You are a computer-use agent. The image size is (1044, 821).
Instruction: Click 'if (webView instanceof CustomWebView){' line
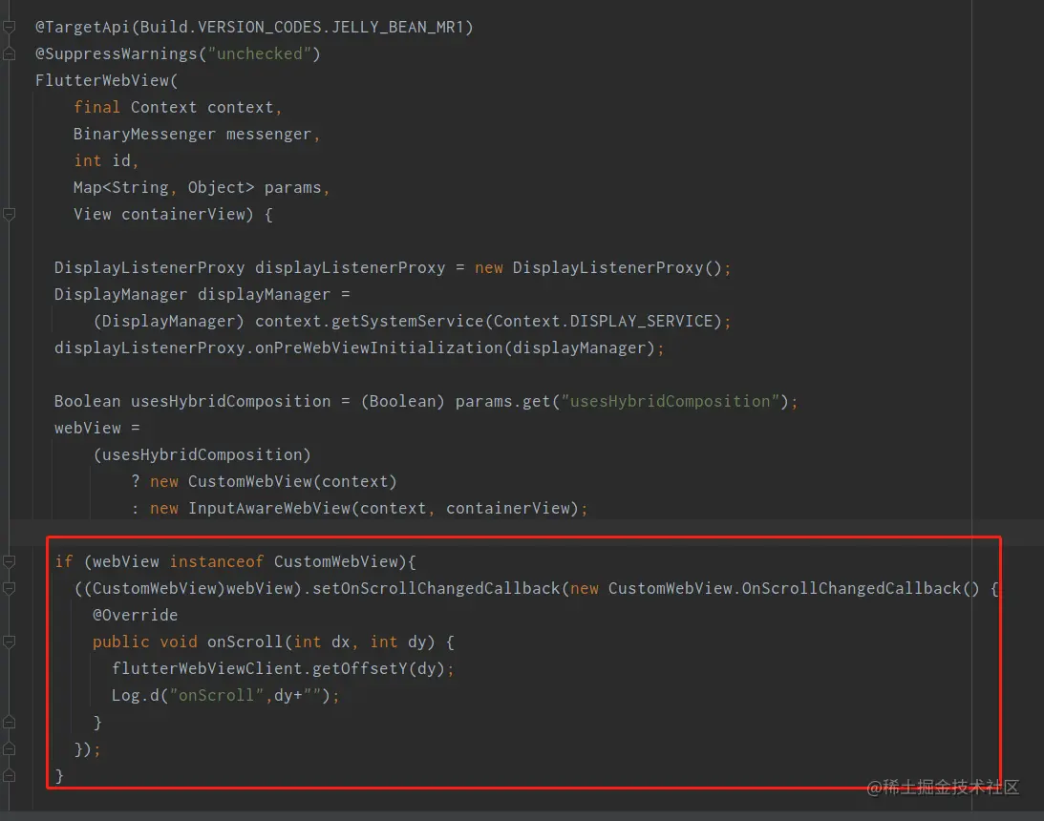click(236, 561)
